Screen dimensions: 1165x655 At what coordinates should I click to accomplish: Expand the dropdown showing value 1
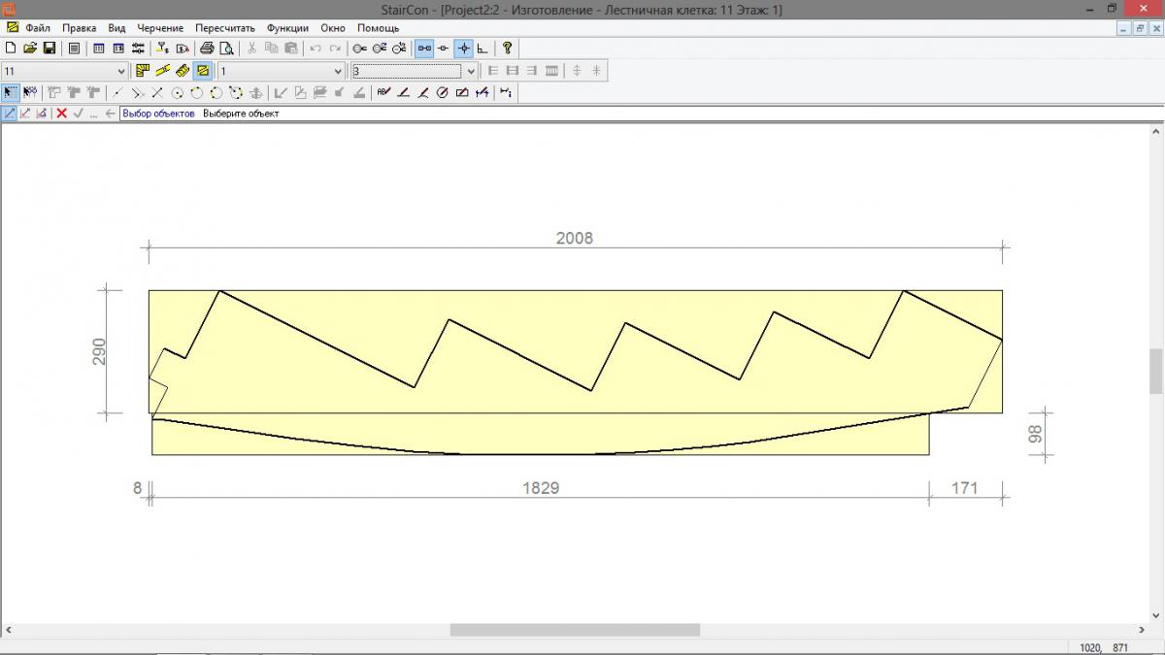(338, 71)
